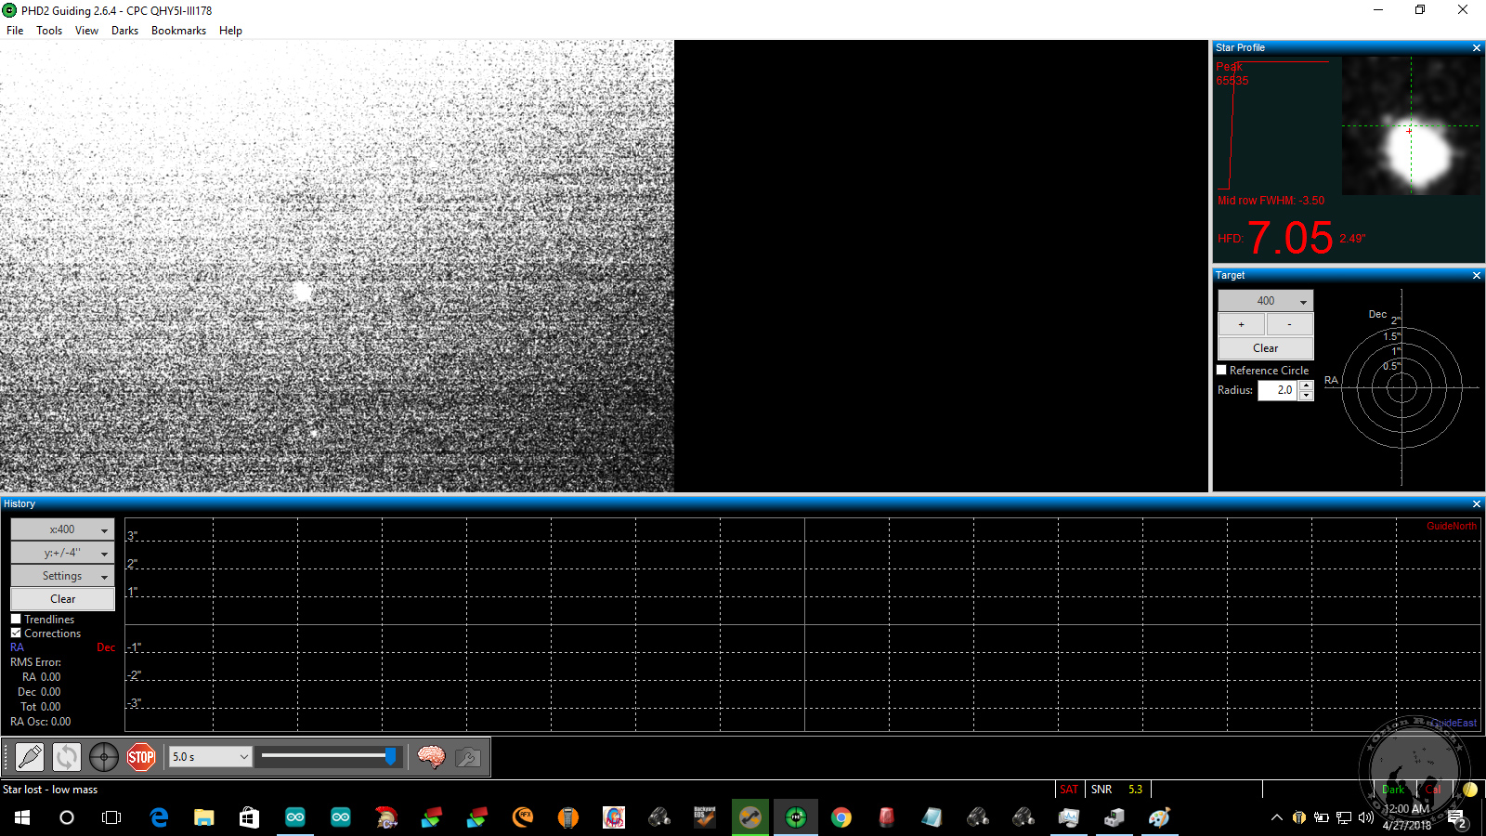This screenshot has height=836, width=1486.
Task: Click Clear in the Target panel
Action: pos(1265,348)
